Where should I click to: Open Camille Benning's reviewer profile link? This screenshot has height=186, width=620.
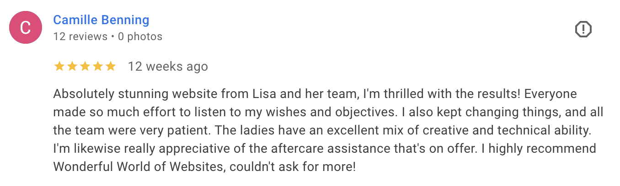click(101, 20)
